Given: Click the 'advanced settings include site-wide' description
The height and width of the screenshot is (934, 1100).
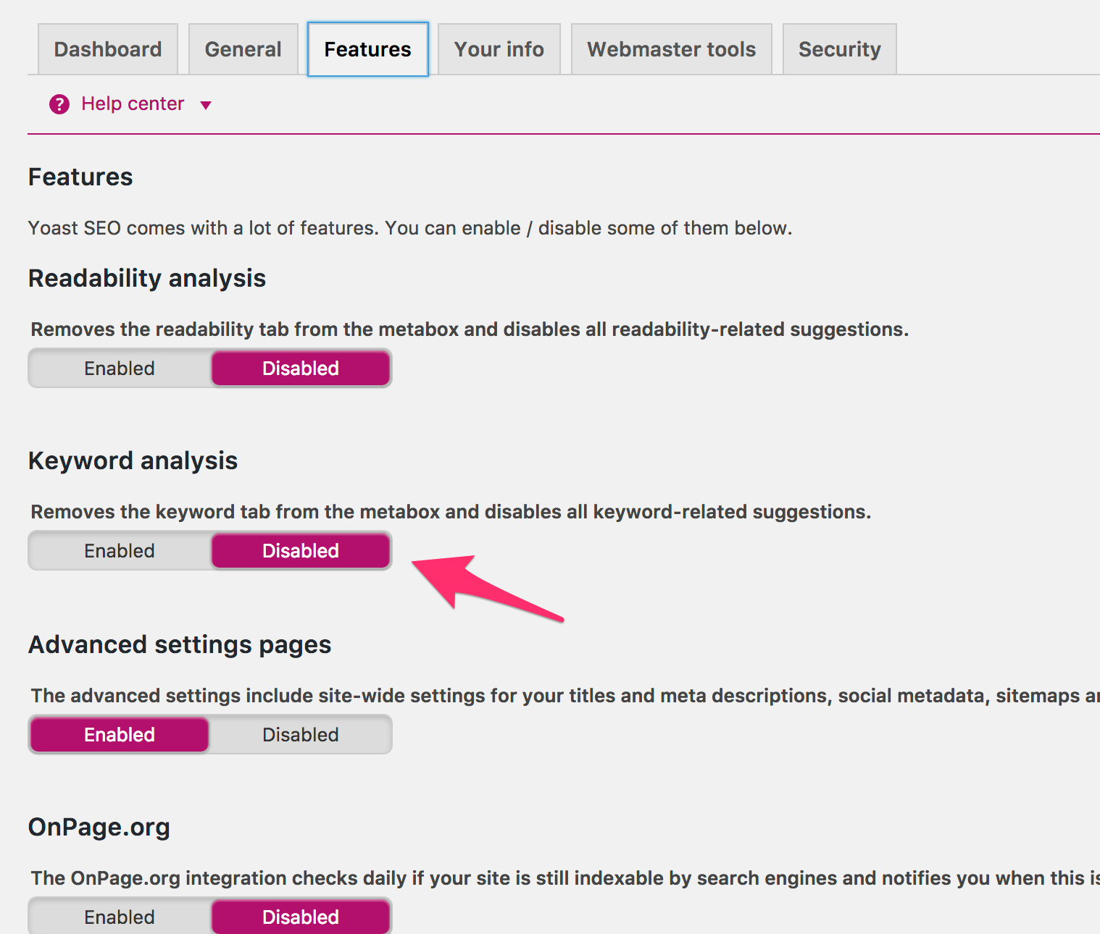Looking at the screenshot, I should point(565,696).
